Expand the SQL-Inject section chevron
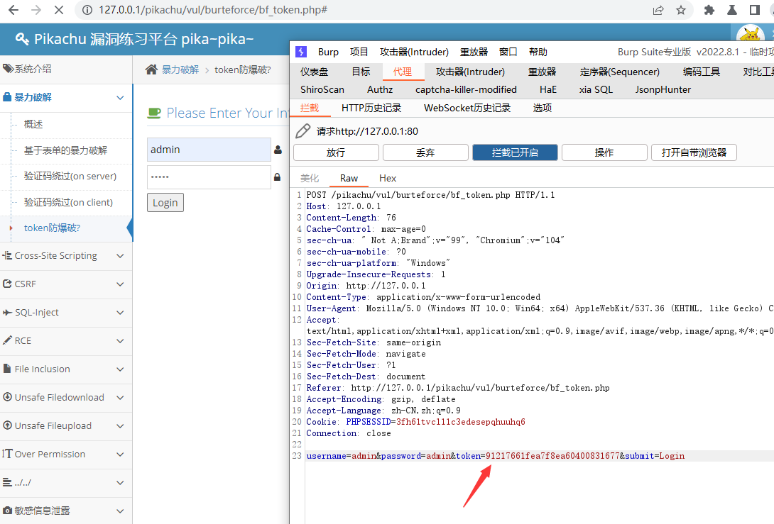774x524 pixels. pos(120,313)
